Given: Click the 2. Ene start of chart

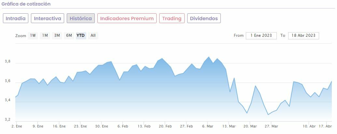Looking at the screenshot, I should pyautogui.click(x=17, y=126).
